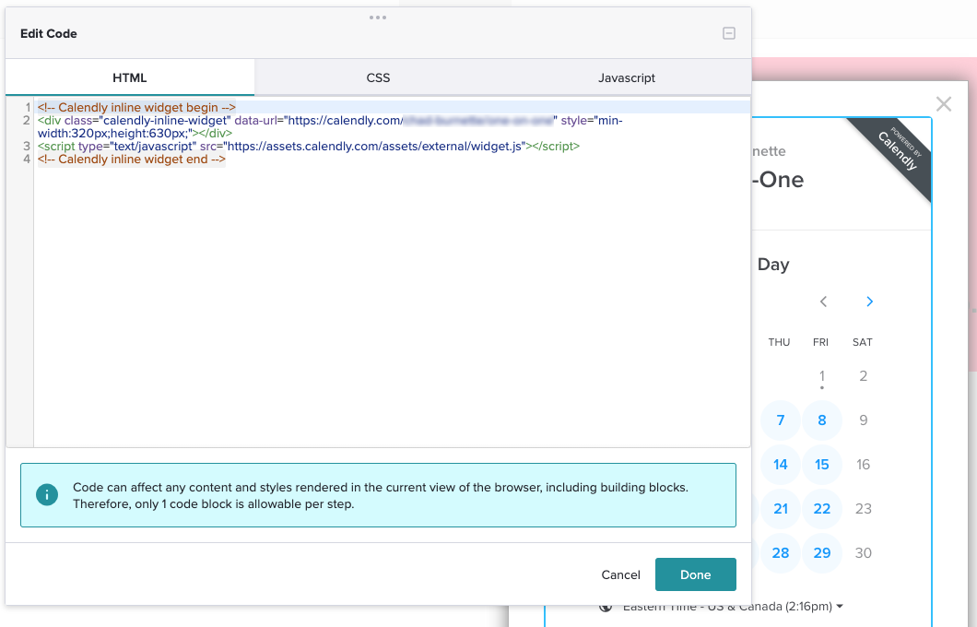Open the time zone dropdown arrow
This screenshot has width=977, height=627.
pos(840,606)
